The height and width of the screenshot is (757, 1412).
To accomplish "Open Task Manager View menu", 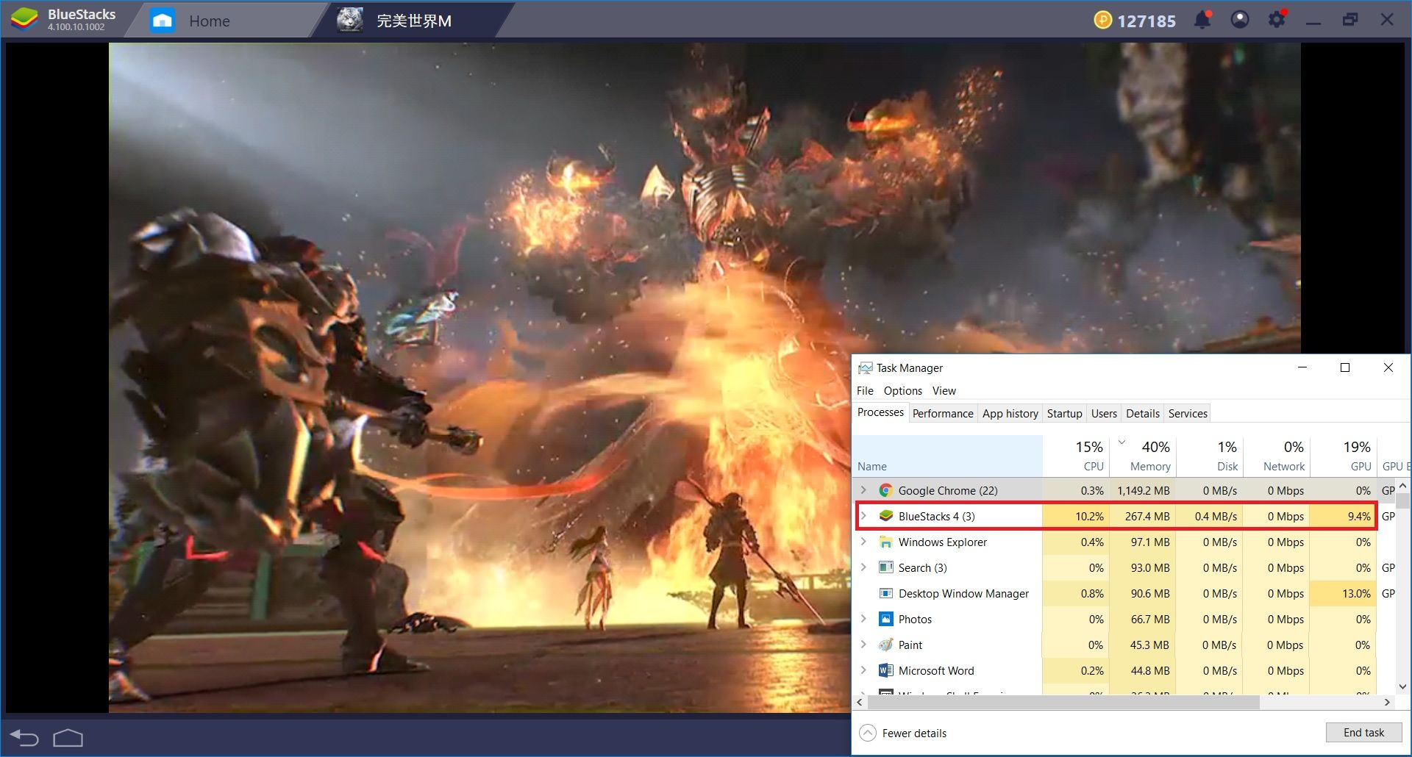I will pos(944,391).
